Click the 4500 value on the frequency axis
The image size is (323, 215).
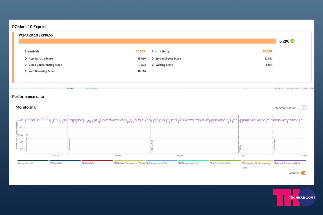pyautogui.click(x=21, y=120)
